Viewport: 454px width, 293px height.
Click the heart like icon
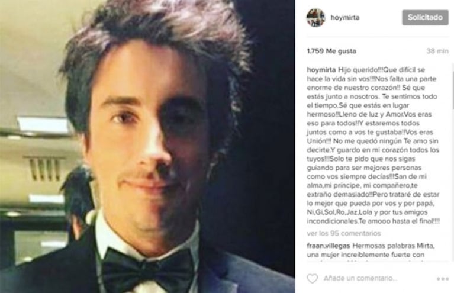pos(312,279)
